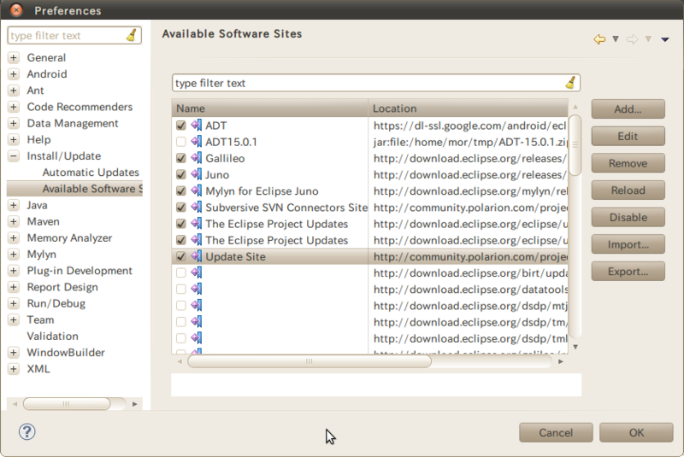684x457 pixels.
Task: Sort by the Name column header
Action: tap(269, 108)
